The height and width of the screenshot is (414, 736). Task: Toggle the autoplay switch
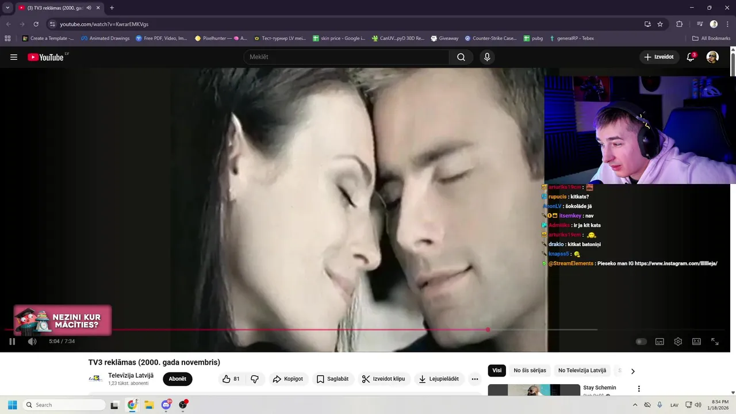(641, 342)
